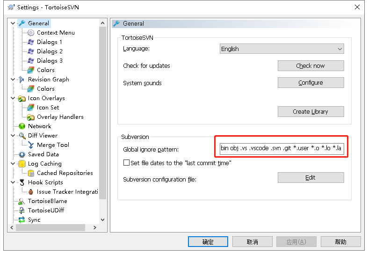Click the Icon Set icon
Screen dimensions: 368x254
31,108
